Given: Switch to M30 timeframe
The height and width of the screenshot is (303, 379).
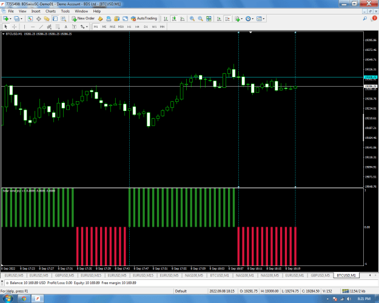Looking at the screenshot, I should point(121,27).
